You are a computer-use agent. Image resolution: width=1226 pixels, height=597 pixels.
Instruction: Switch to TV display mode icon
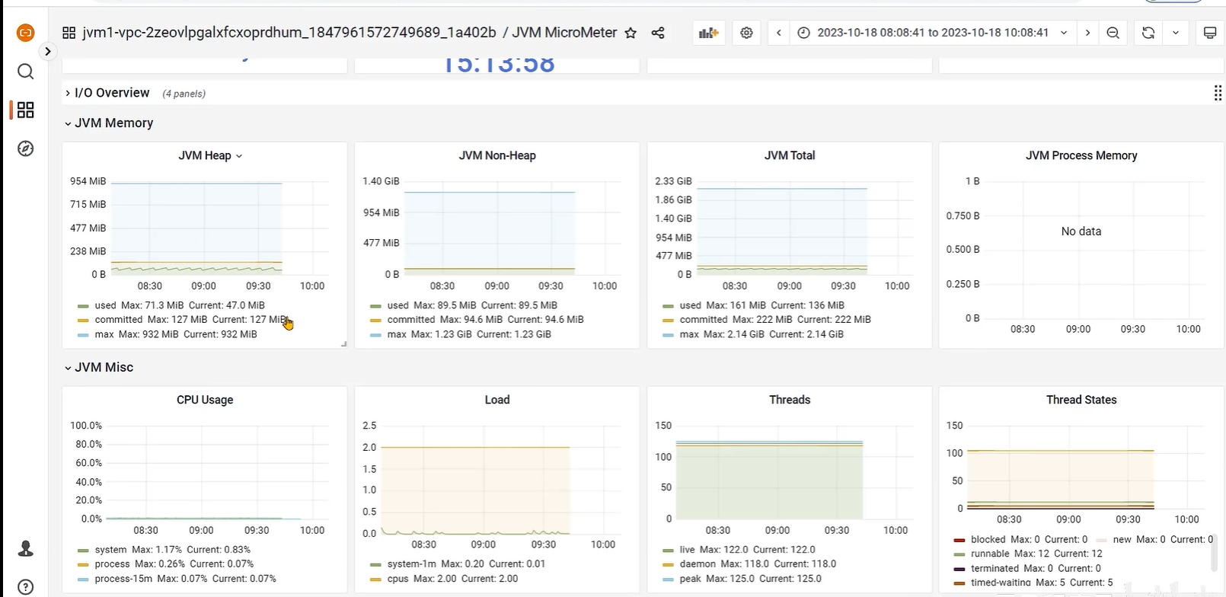[1209, 33]
